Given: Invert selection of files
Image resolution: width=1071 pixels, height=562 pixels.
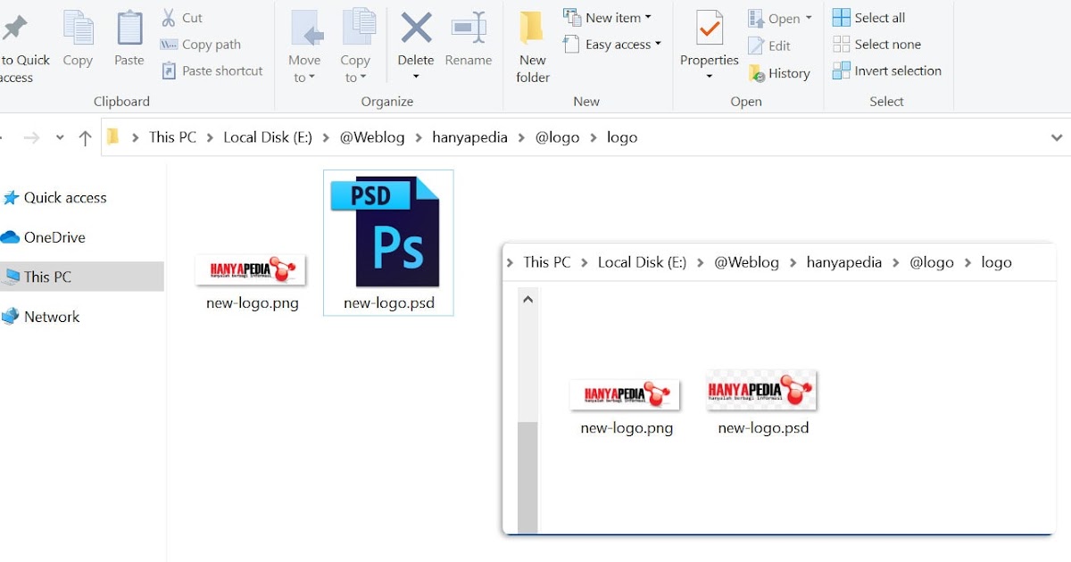Looking at the screenshot, I should [887, 70].
